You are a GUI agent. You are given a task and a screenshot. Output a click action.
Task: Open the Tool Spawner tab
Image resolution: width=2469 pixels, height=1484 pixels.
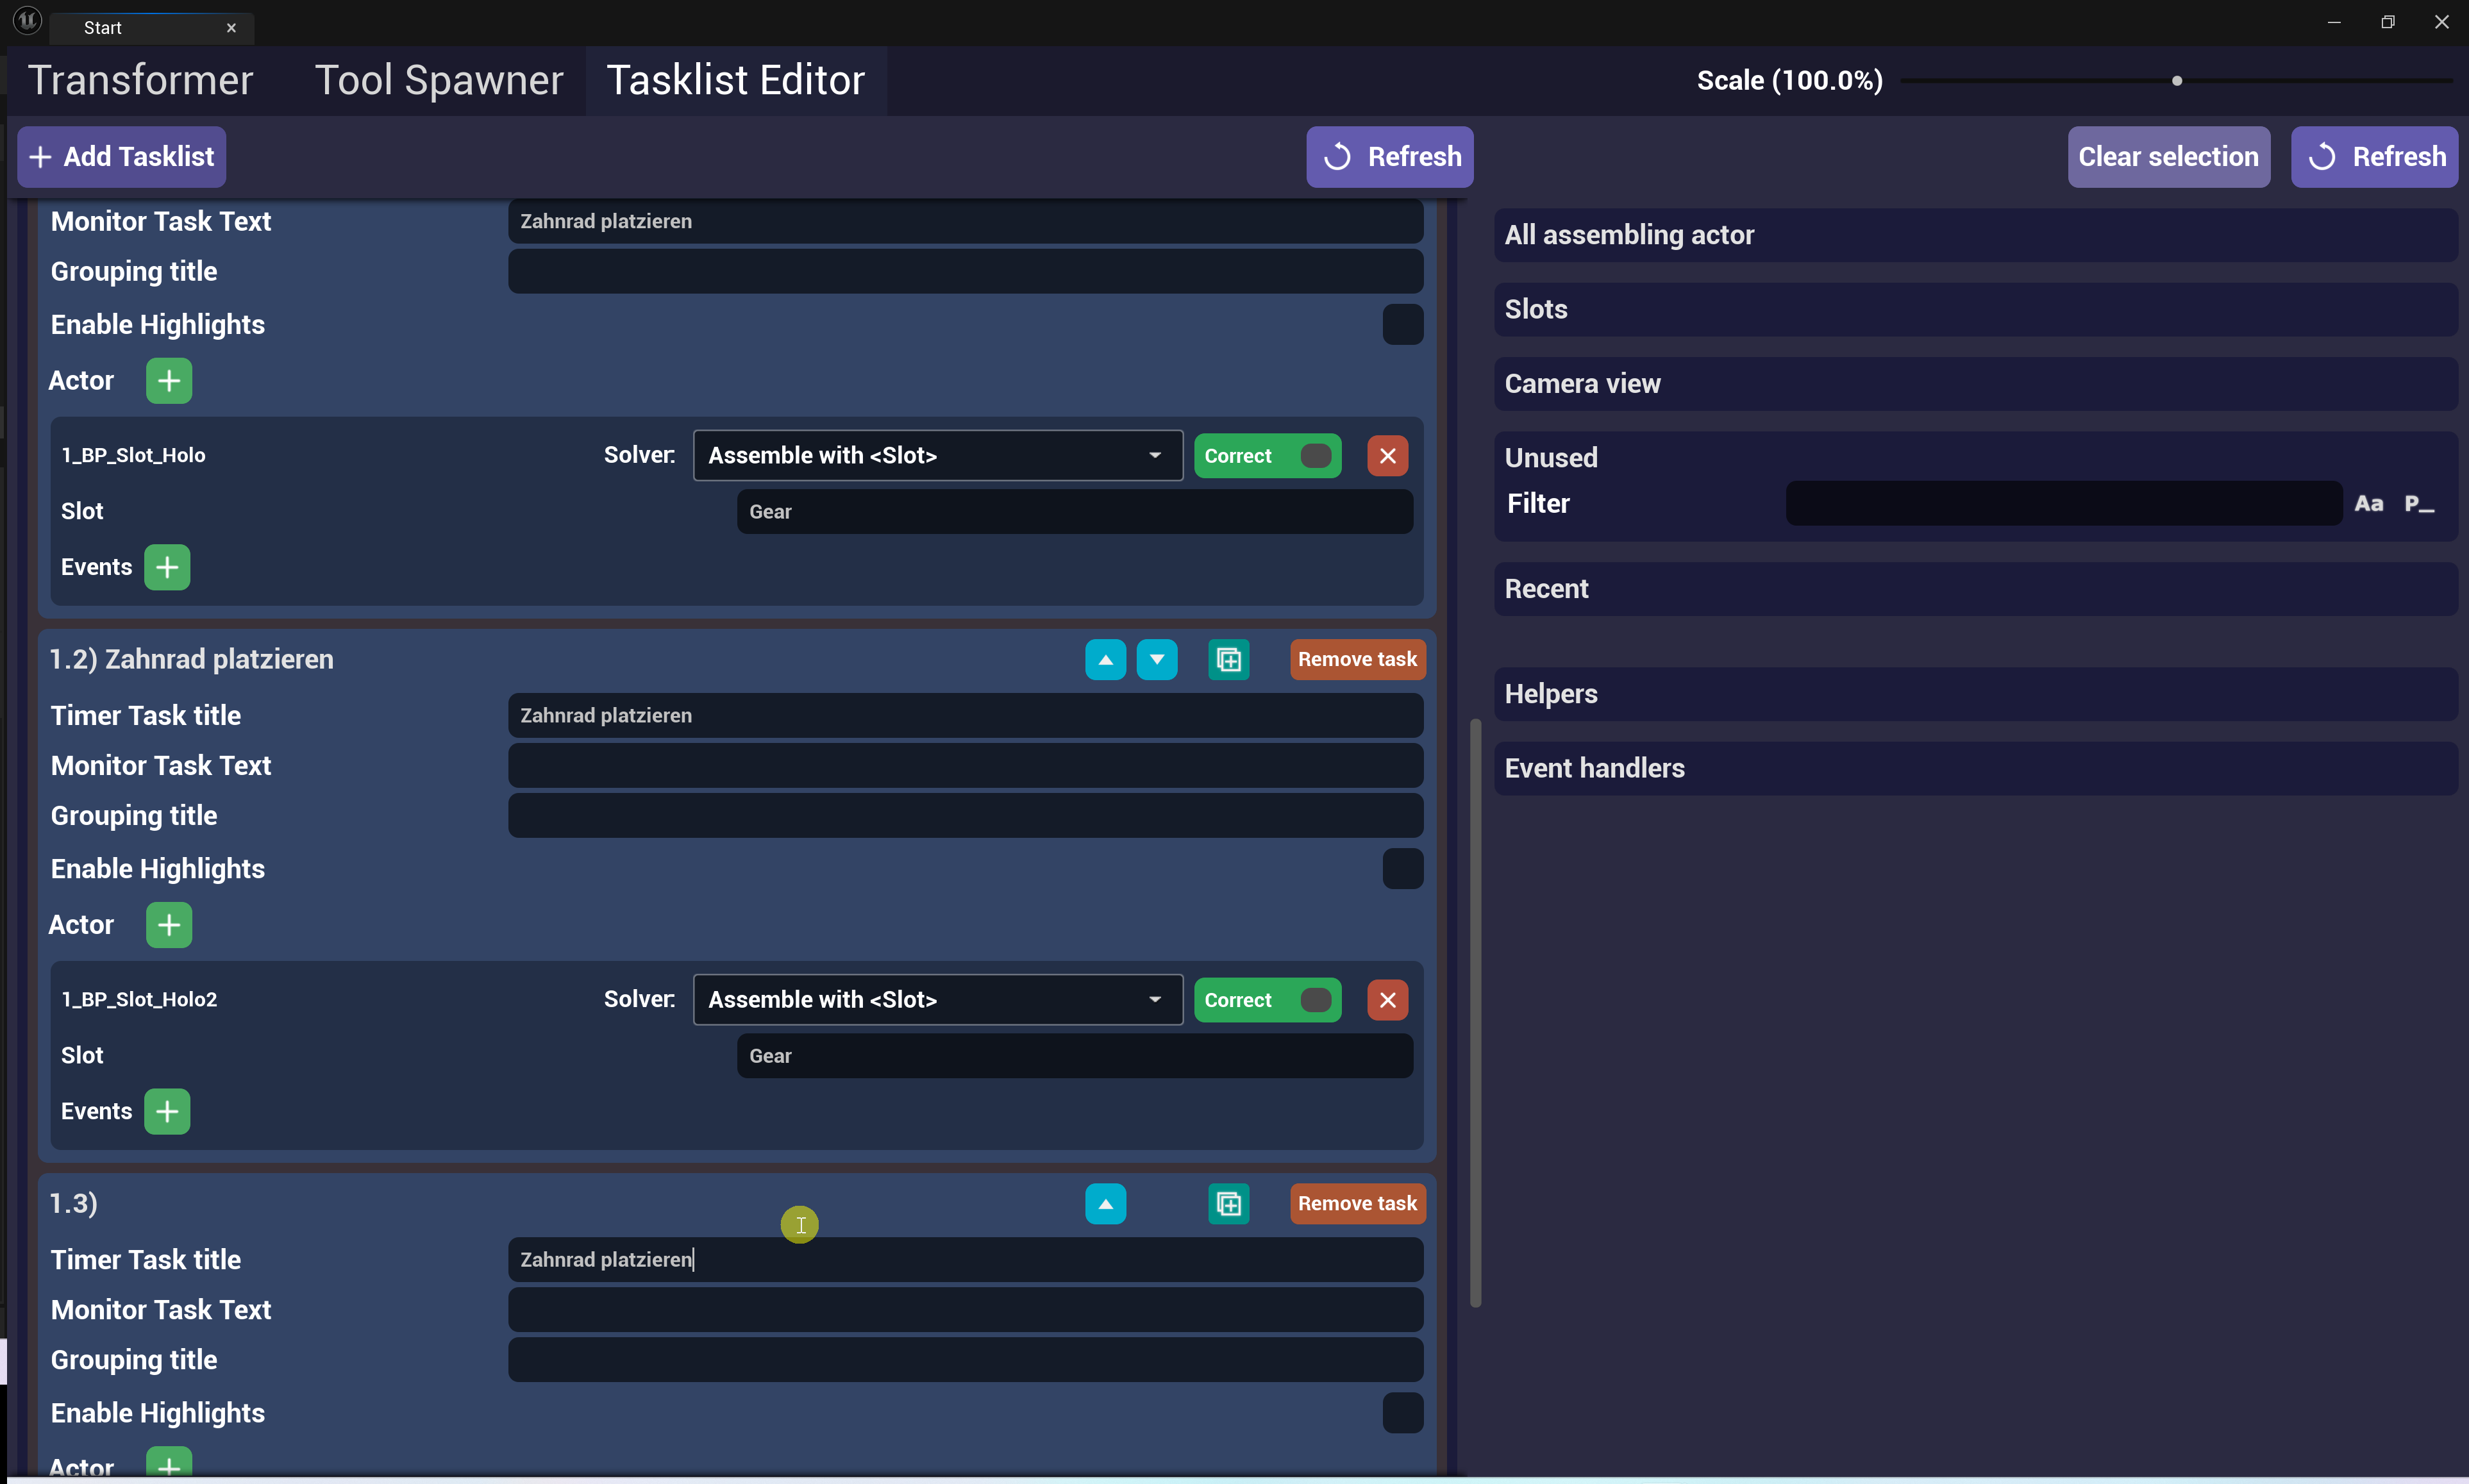[x=439, y=80]
